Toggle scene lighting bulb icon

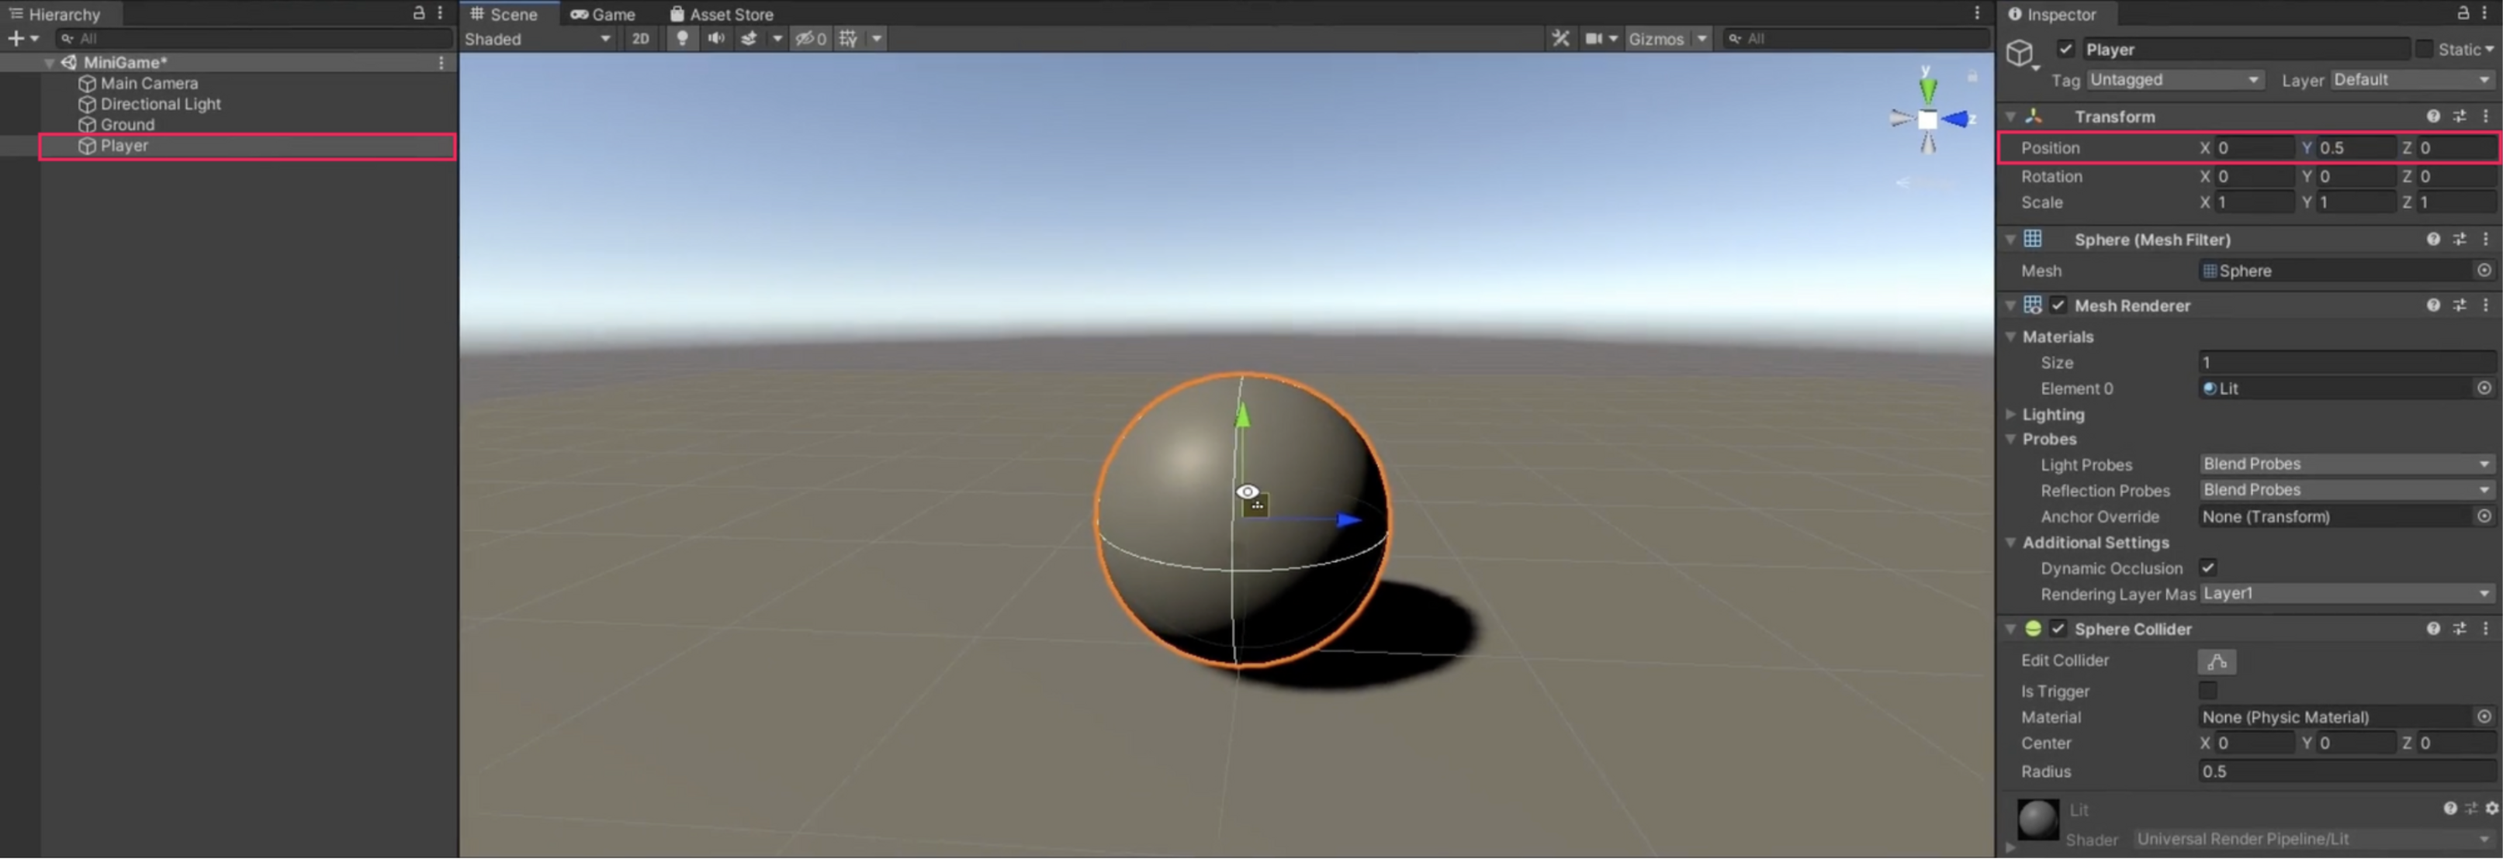click(682, 39)
